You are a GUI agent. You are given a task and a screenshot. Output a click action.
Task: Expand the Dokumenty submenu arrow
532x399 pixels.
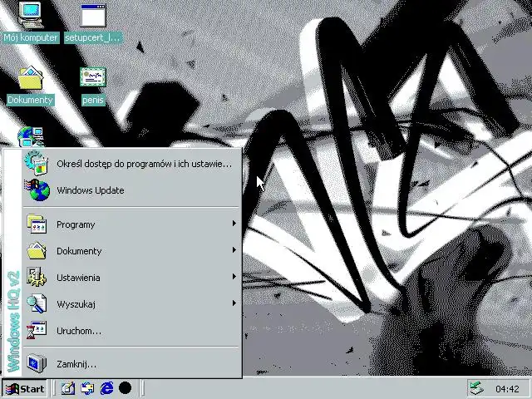(x=234, y=249)
